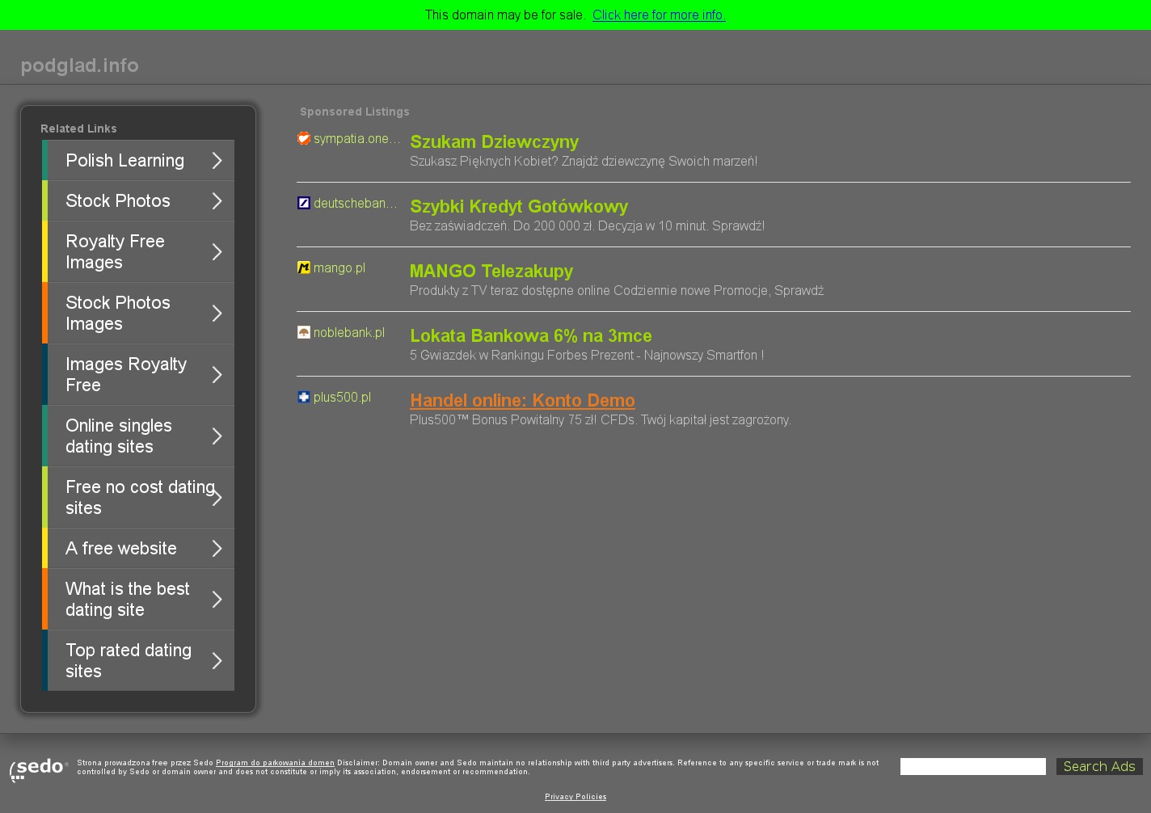The image size is (1151, 813).
Task: Open the Szukam Dziewczyny sponsored listing
Action: (494, 142)
